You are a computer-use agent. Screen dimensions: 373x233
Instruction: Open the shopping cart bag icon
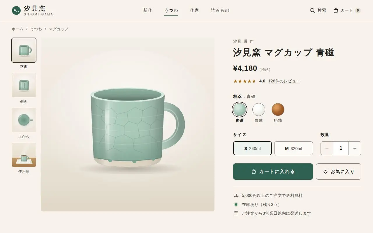tap(336, 10)
